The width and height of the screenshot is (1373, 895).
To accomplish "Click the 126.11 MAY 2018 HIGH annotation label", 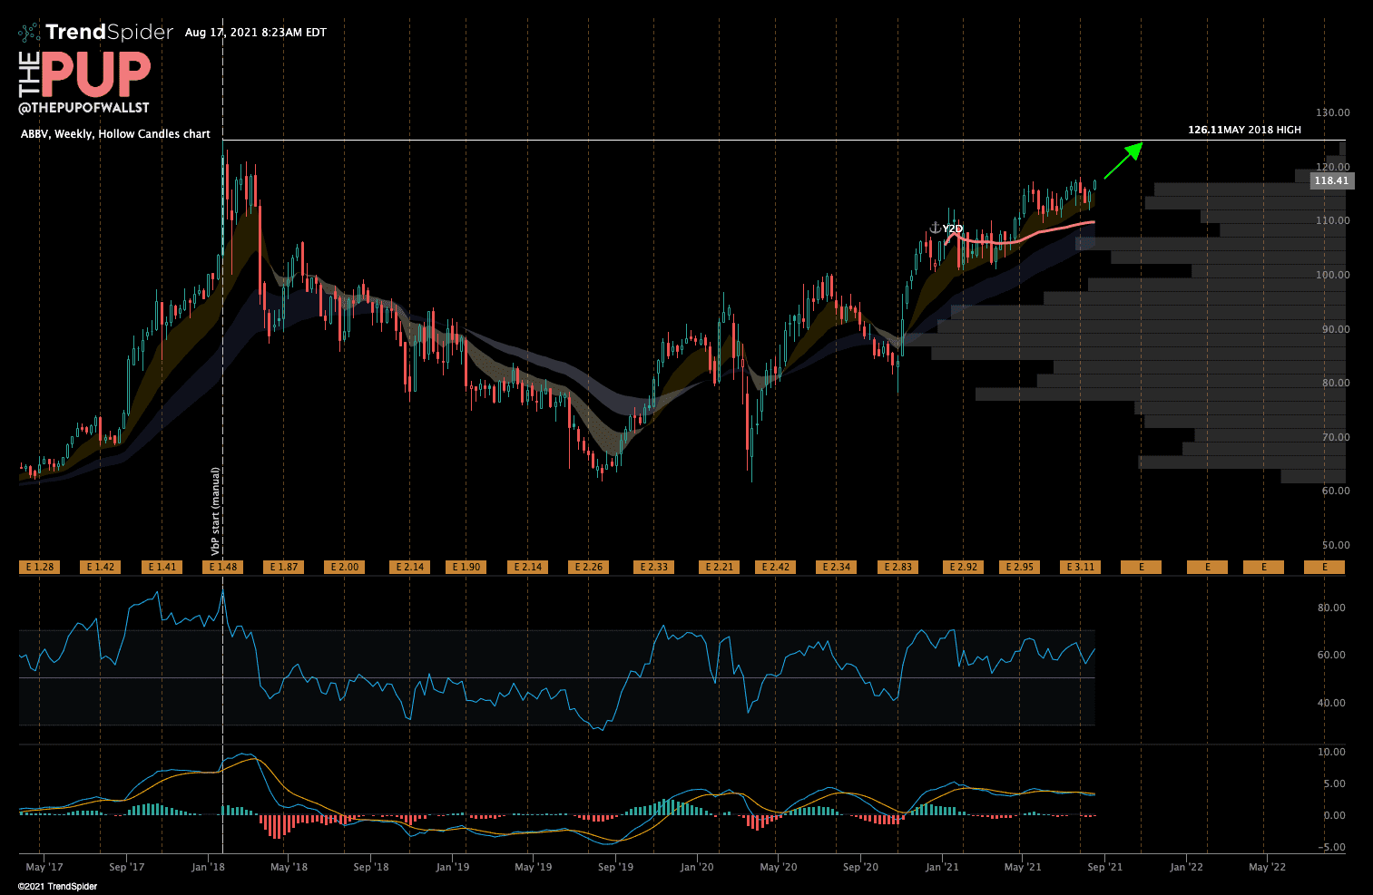I will 1244,130.
